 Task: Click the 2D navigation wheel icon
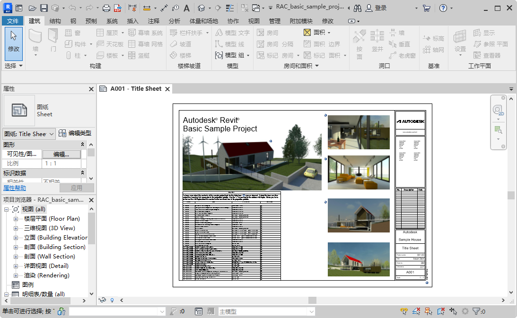(x=498, y=110)
